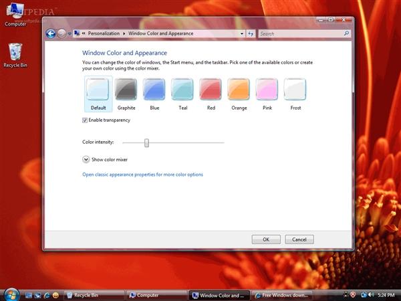Open the Recycle Bin desktop icon
Viewport: 401px width, 301px height.
pyautogui.click(x=15, y=53)
